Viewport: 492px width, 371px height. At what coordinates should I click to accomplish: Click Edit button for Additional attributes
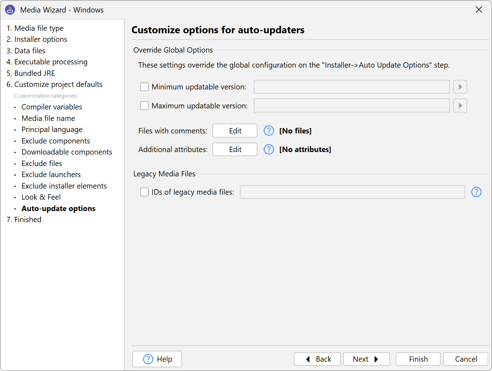235,150
